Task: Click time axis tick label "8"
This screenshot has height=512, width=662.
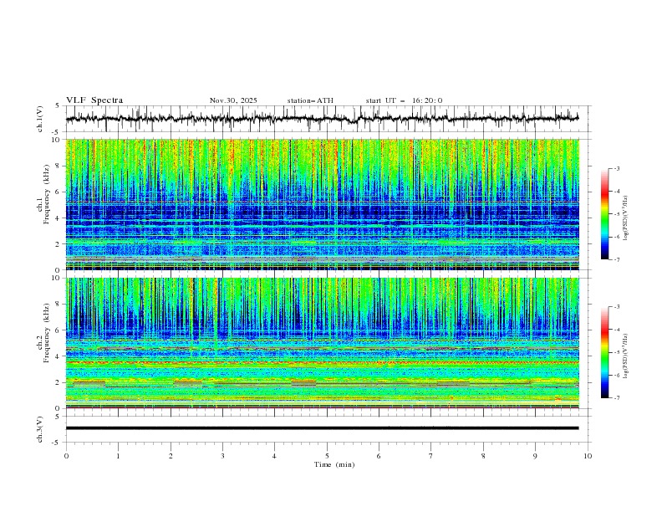Action: (483, 456)
